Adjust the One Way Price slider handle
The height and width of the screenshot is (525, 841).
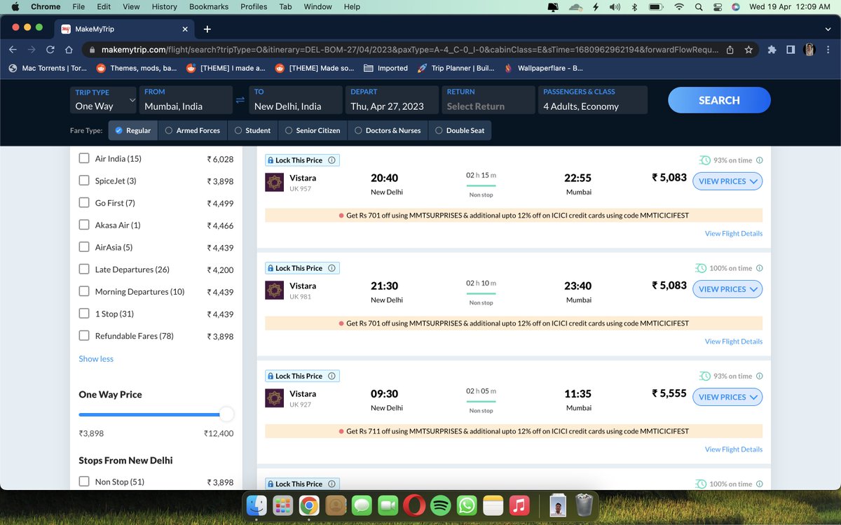pyautogui.click(x=226, y=414)
